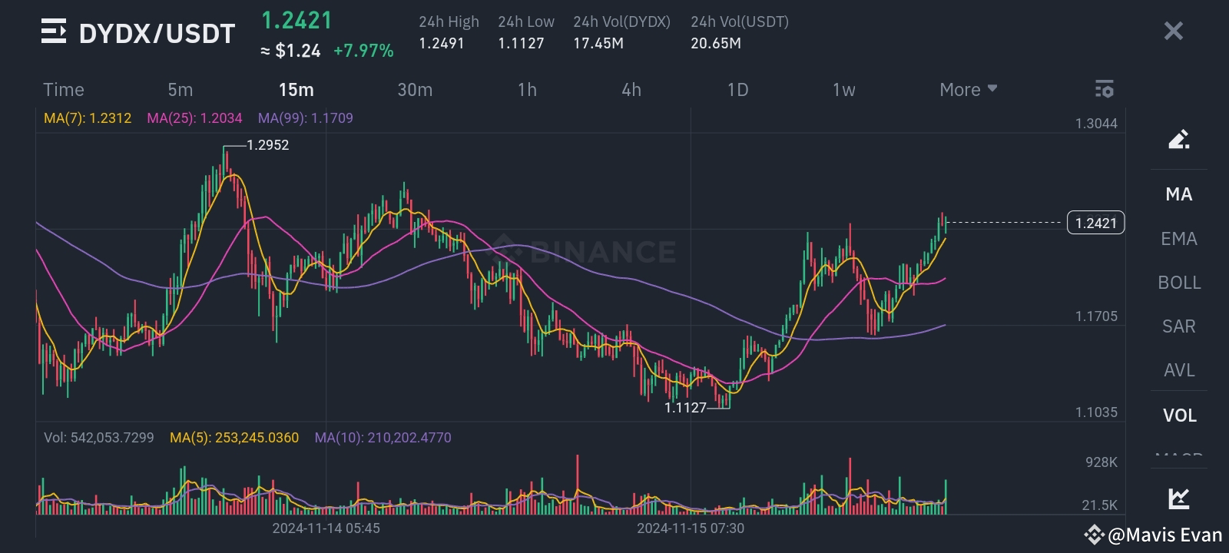Switch to the 1D timeframe tab
The width and height of the screenshot is (1229, 553).
coord(737,89)
